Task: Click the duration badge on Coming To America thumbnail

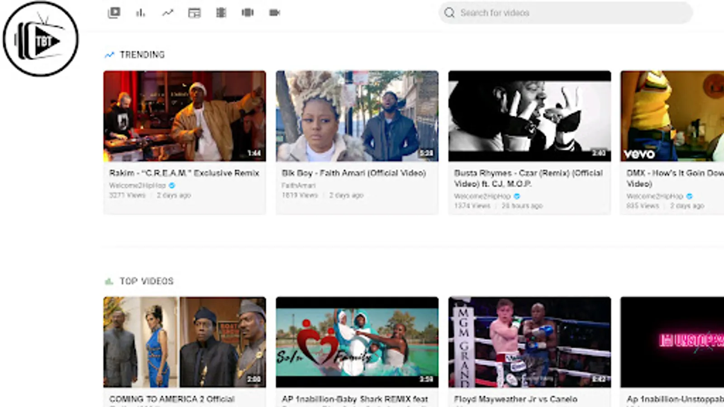Action: (254, 379)
